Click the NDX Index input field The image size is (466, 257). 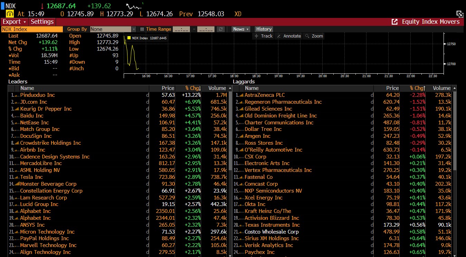pyautogui.click(x=32, y=29)
